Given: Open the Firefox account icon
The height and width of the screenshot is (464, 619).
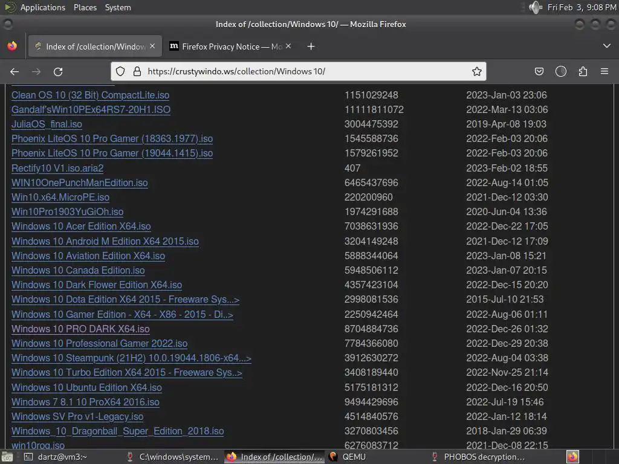Looking at the screenshot, I should (560, 71).
